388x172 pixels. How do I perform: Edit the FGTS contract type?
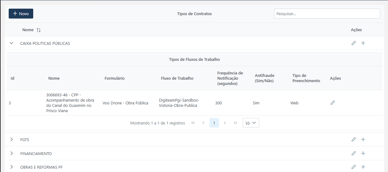[x=354, y=140]
